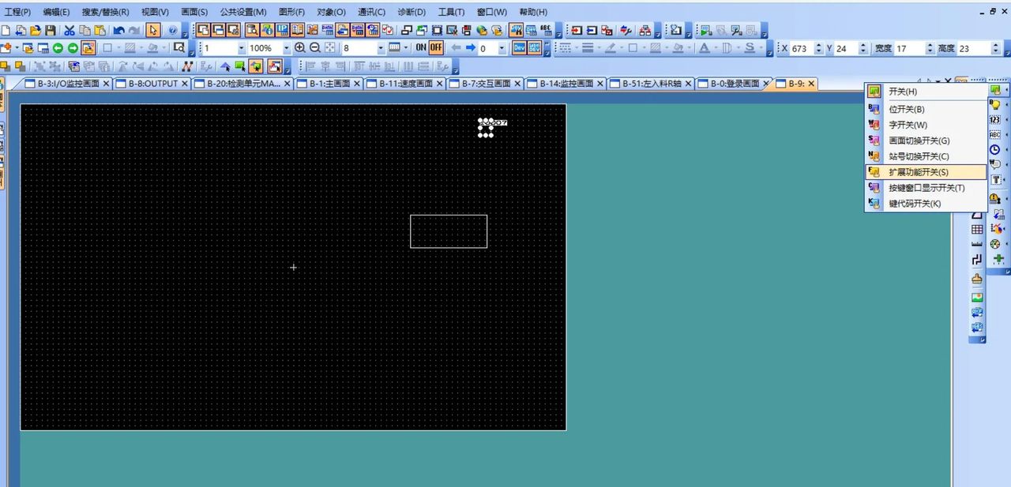Select the Lamp bulb object icon
1011x487 pixels.
pos(995,105)
